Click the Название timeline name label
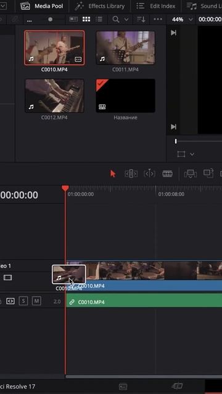Image resolution: width=222 pixels, height=394 pixels. coord(125,118)
